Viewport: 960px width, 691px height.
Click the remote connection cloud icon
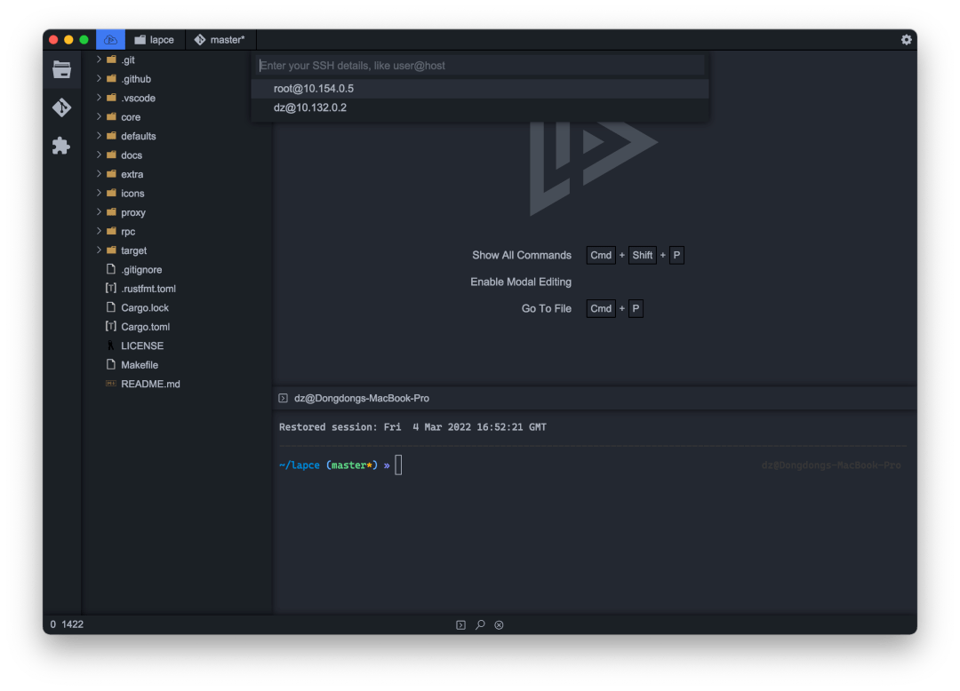click(109, 39)
